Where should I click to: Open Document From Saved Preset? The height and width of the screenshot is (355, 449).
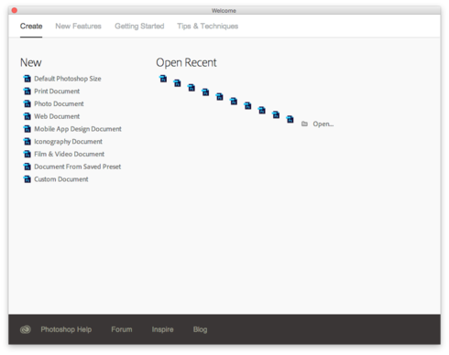pyautogui.click(x=78, y=167)
